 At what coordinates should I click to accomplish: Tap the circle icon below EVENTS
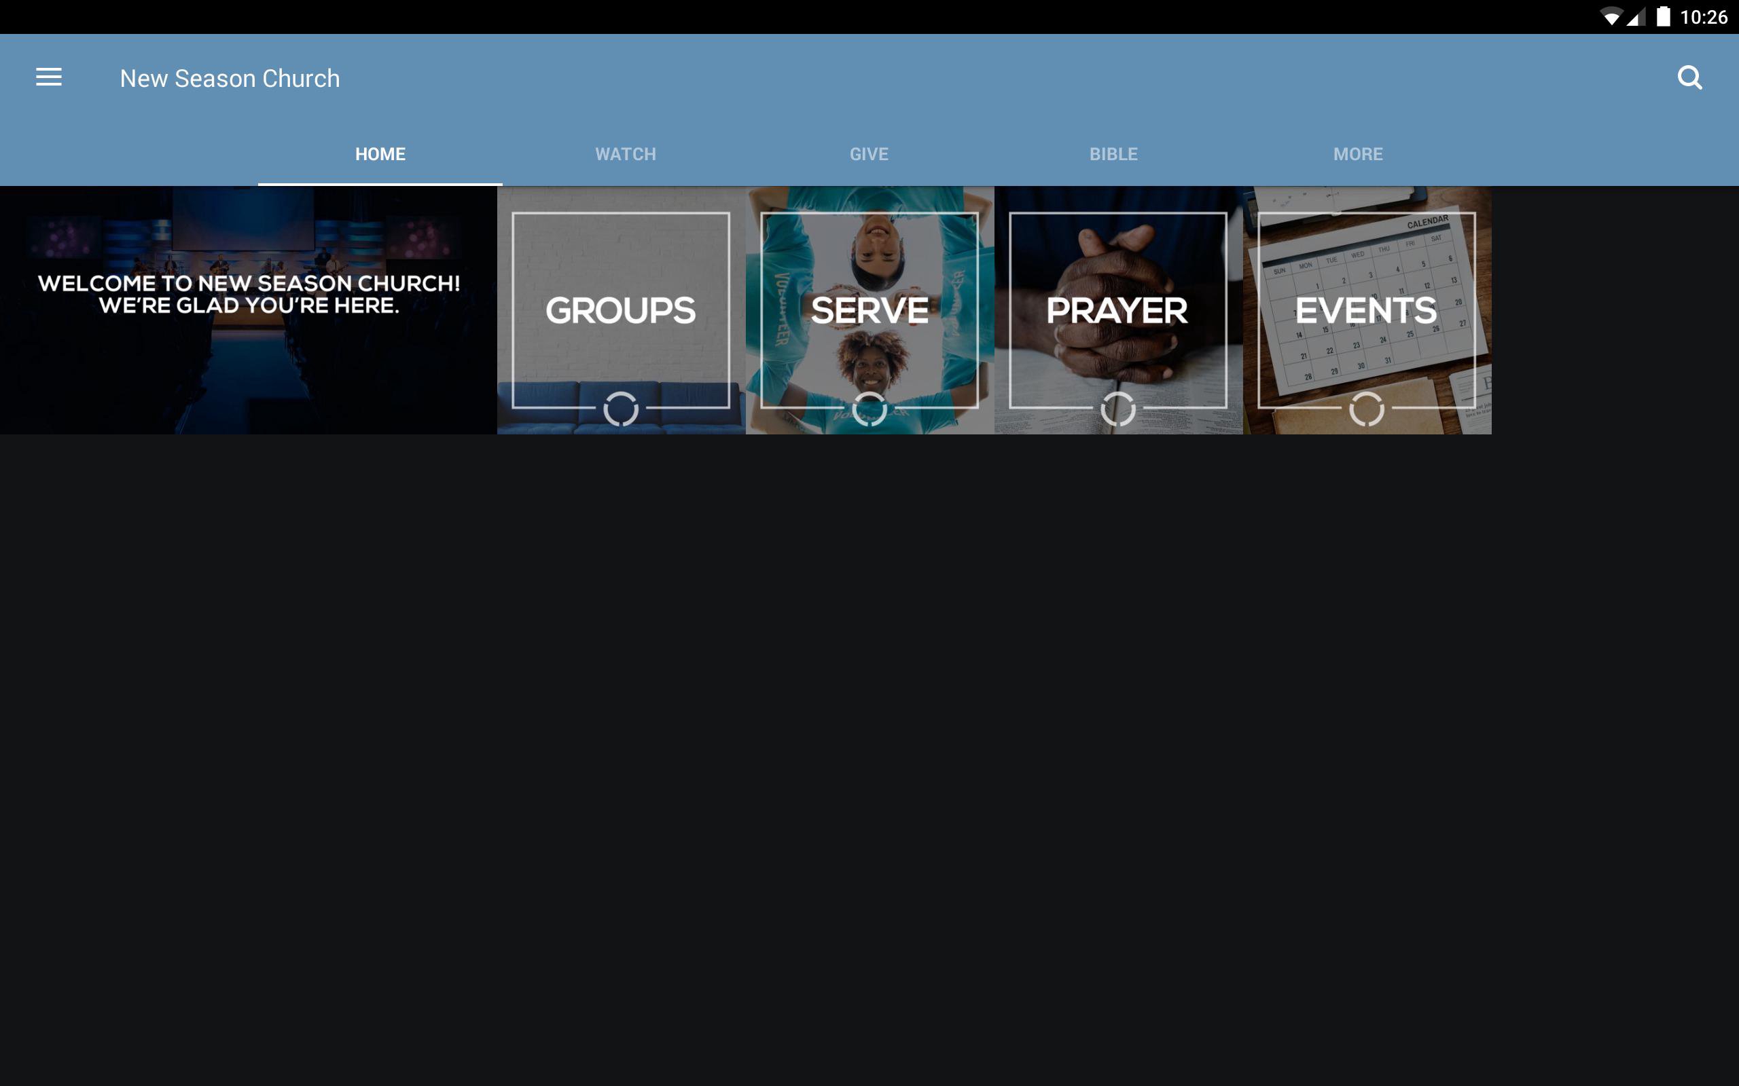coord(1367,409)
